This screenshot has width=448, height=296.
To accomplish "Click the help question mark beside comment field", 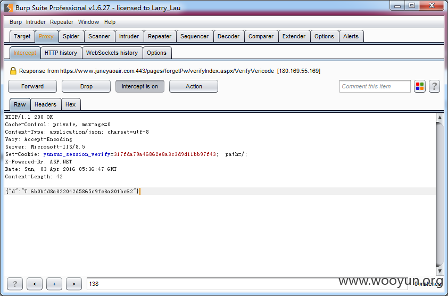I will (434, 86).
